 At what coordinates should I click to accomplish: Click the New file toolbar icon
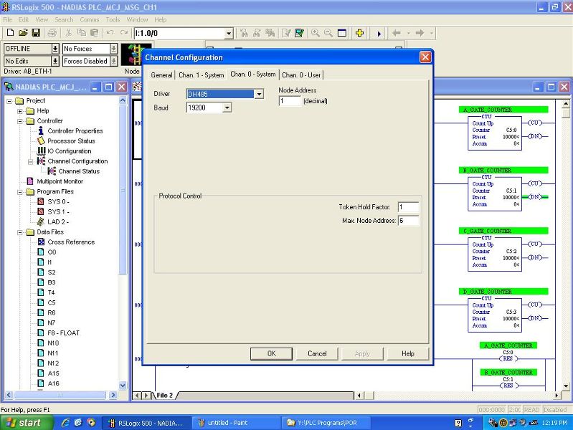(x=10, y=33)
